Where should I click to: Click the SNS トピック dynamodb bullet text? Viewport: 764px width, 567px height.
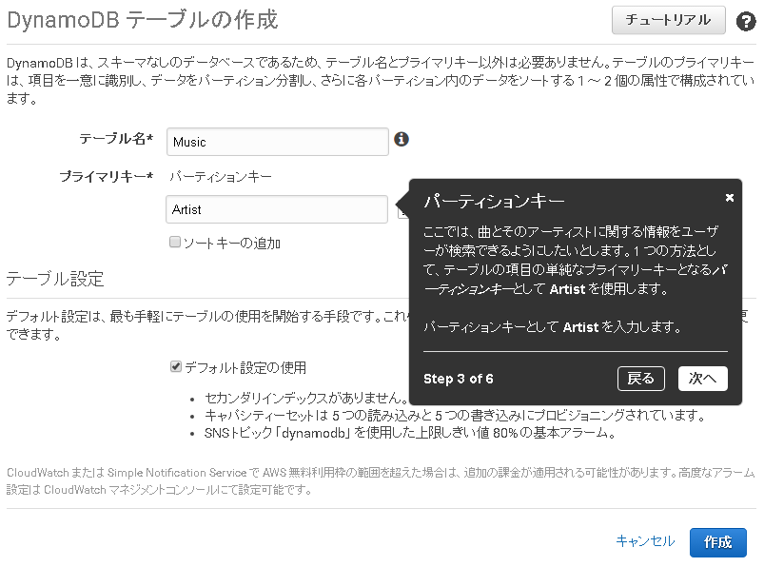(x=410, y=433)
